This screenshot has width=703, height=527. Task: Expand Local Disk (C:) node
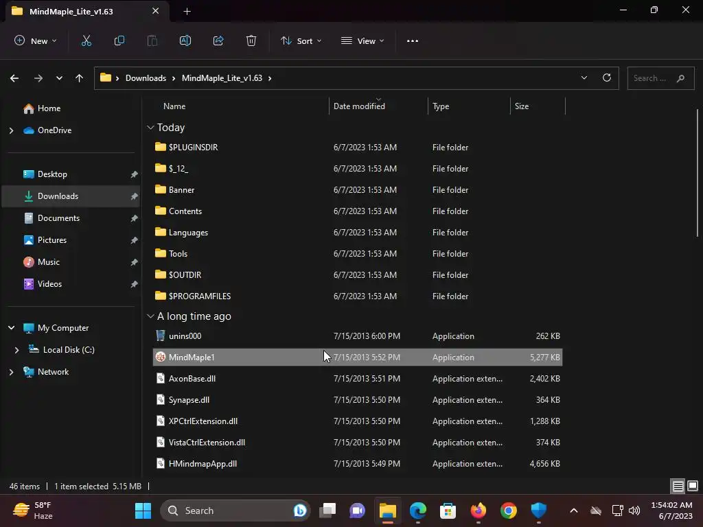16,350
